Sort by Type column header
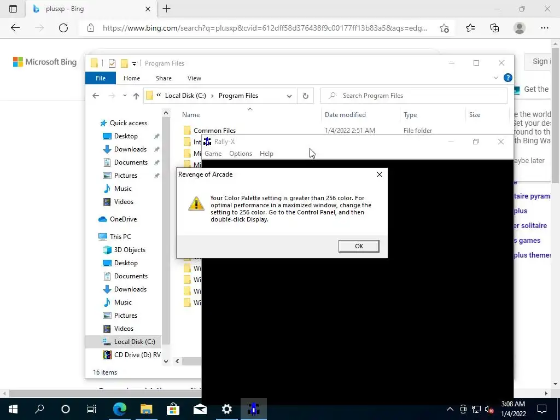560x420 pixels. (x=410, y=115)
